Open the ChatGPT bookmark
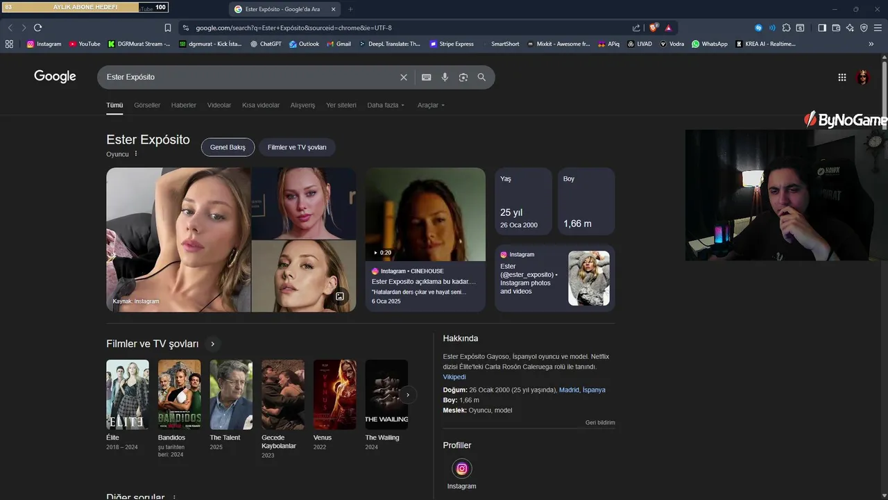888x500 pixels. (x=266, y=44)
